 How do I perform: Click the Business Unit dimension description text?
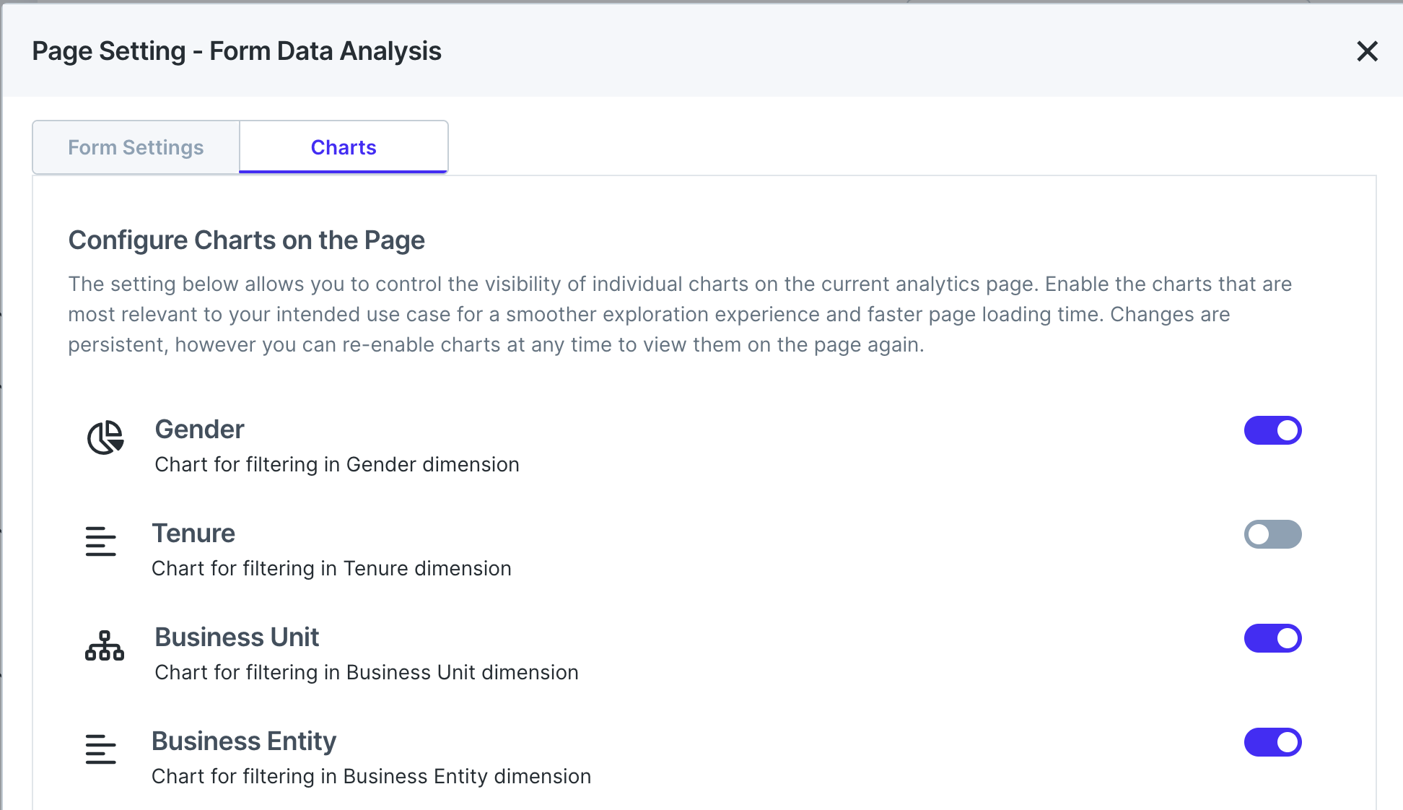click(367, 672)
